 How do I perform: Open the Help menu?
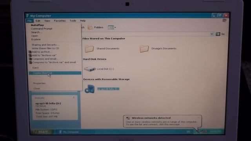(x=83, y=21)
